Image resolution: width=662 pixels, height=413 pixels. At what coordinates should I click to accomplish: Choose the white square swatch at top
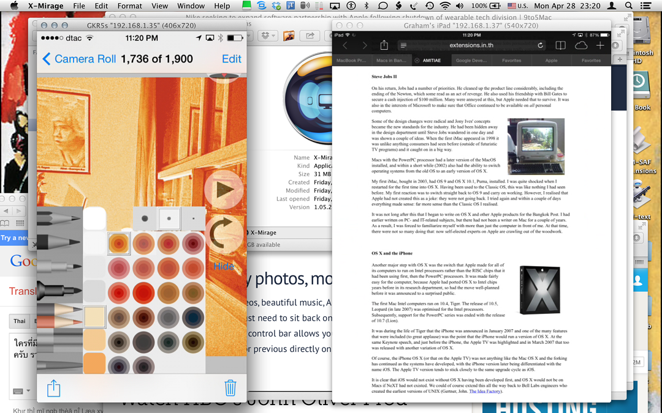[x=94, y=218]
